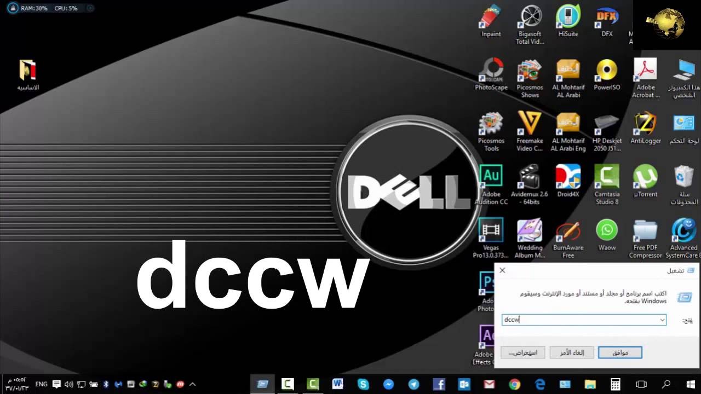The height and width of the screenshot is (394, 701).
Task: Open taskbar Search magnifier
Action: [x=666, y=384]
